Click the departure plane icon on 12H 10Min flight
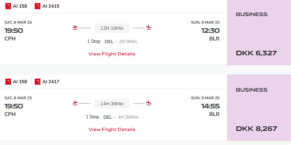Image resolution: width=291 pixels, height=145 pixels. (x=75, y=27)
